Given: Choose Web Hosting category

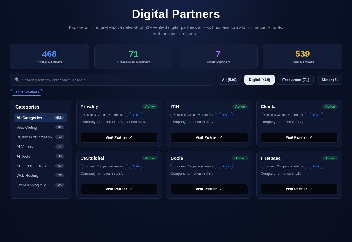Looking at the screenshot, I should (40, 175).
